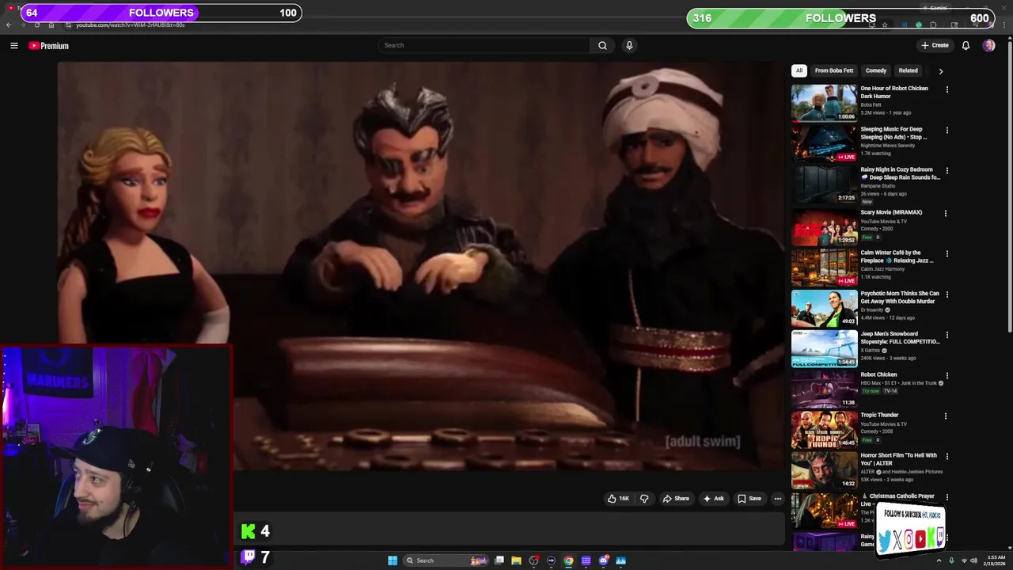This screenshot has width=1013, height=570.
Task: Open Psychotic Mom video thumbnail
Action: 824,308
